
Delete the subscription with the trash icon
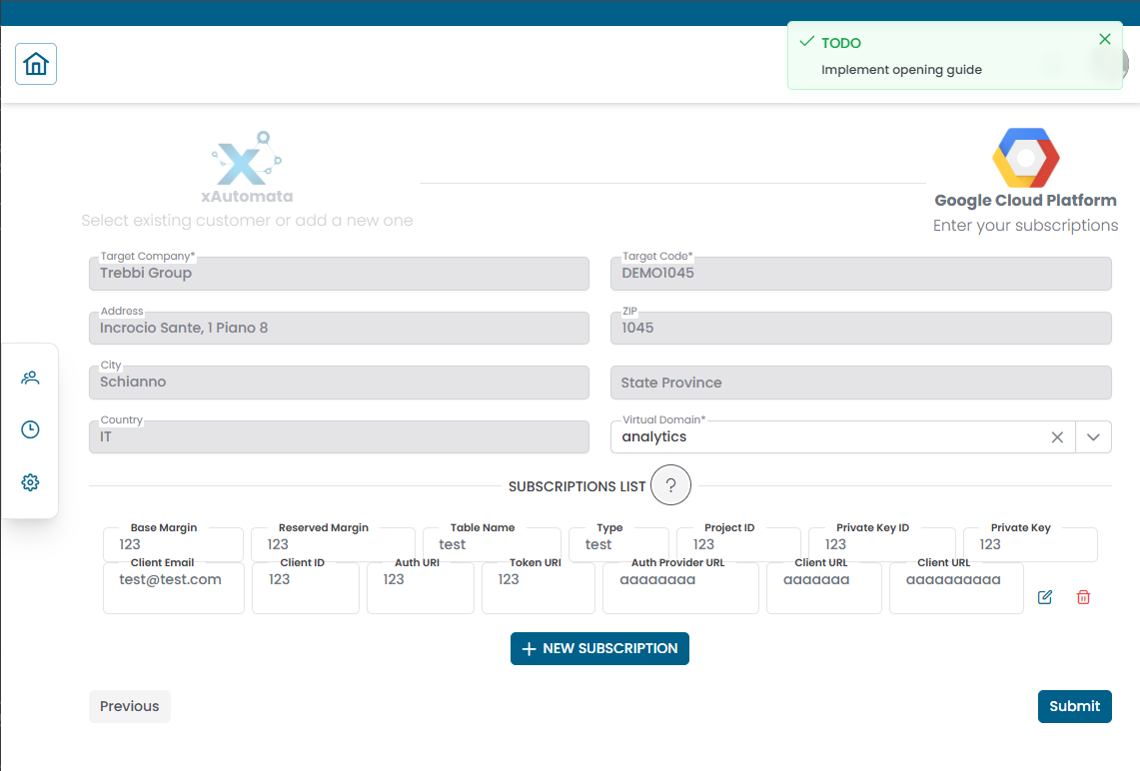pos(1083,597)
